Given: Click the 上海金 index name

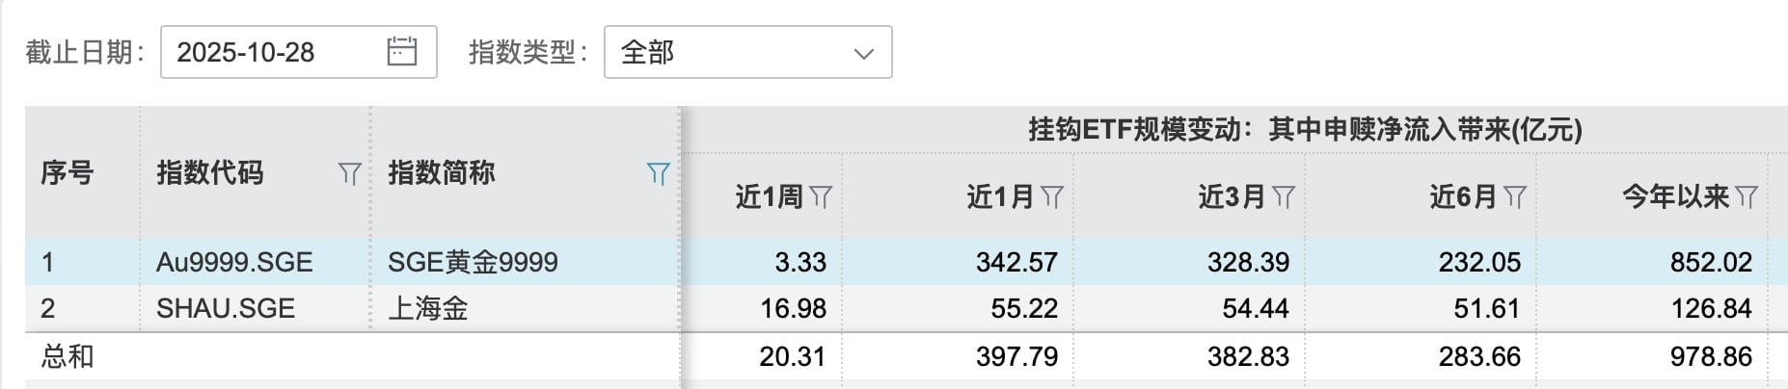Looking at the screenshot, I should [x=427, y=308].
